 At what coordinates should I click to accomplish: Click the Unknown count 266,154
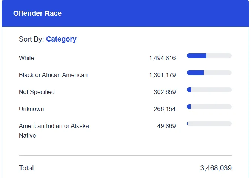click(x=165, y=109)
